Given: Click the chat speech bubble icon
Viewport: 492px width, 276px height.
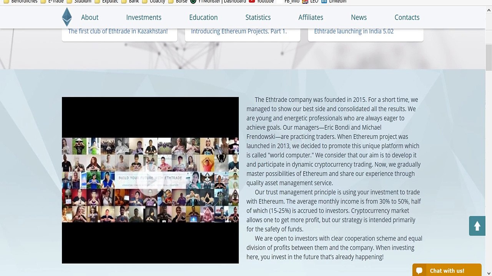Looking at the screenshot, I should [419, 271].
